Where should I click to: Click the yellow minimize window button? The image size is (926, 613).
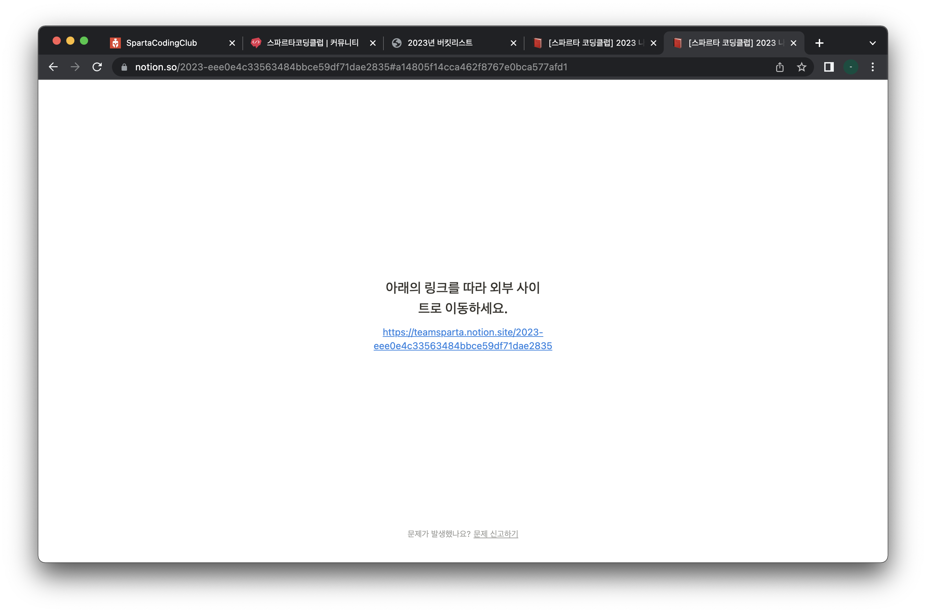click(x=70, y=41)
